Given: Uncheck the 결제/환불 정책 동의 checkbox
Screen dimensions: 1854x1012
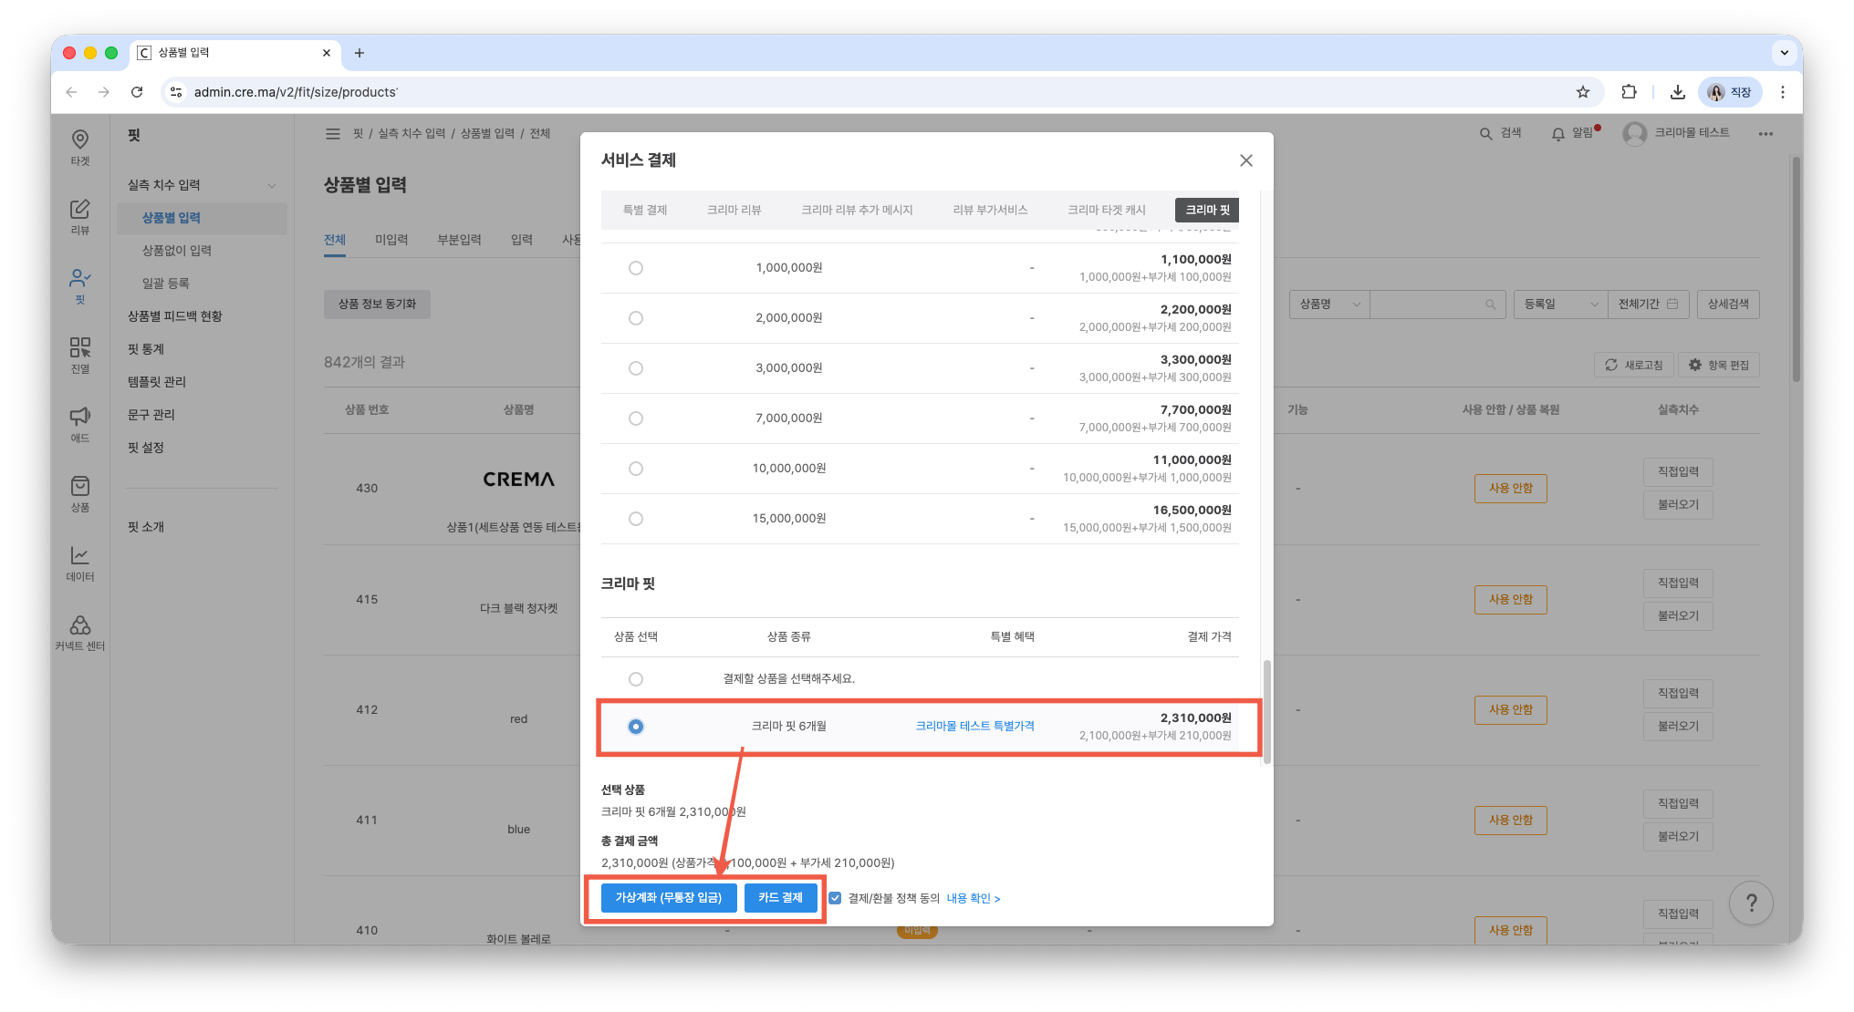Looking at the screenshot, I should tap(835, 898).
